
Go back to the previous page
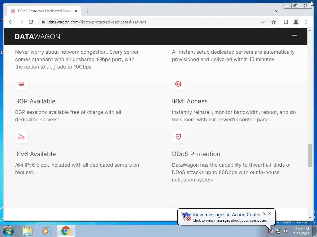click(x=11, y=22)
